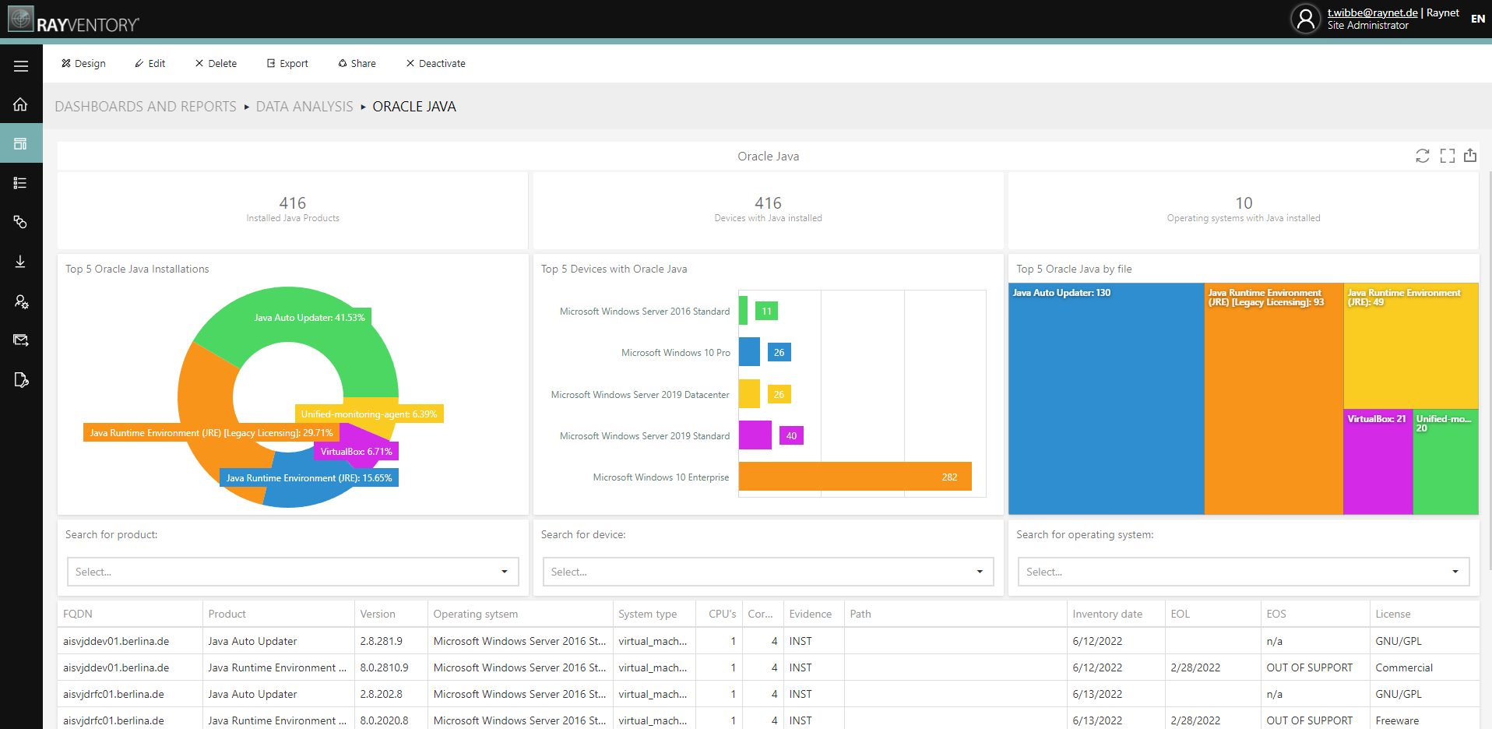This screenshot has width=1492, height=729.
Task: Expand dashboard to fullscreen
Action: pyautogui.click(x=1448, y=156)
